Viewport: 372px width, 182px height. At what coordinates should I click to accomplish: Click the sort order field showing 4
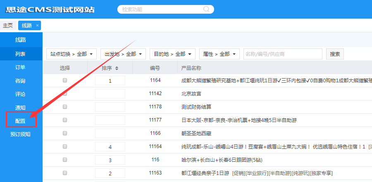110,147
